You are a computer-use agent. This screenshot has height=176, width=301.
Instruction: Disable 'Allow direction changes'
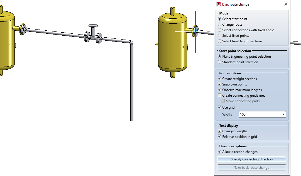click(219, 151)
